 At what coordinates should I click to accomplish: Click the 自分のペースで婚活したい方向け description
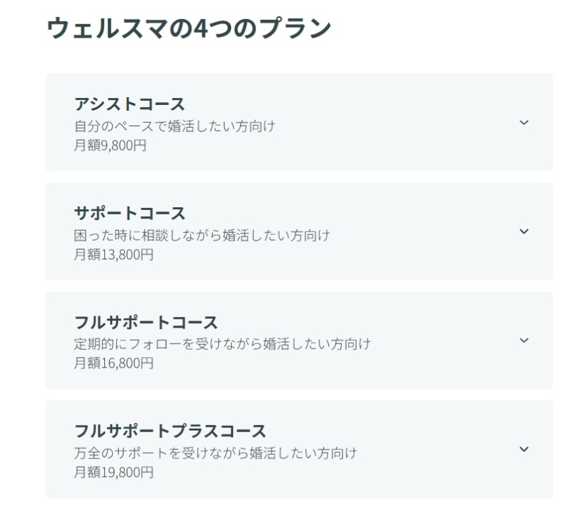coord(174,127)
